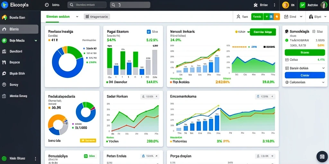329x164 pixels.
Task: Click the gold coin icon in header
Action: click(x=286, y=5)
